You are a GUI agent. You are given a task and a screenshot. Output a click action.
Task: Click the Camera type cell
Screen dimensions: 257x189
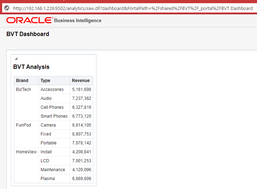click(54, 125)
